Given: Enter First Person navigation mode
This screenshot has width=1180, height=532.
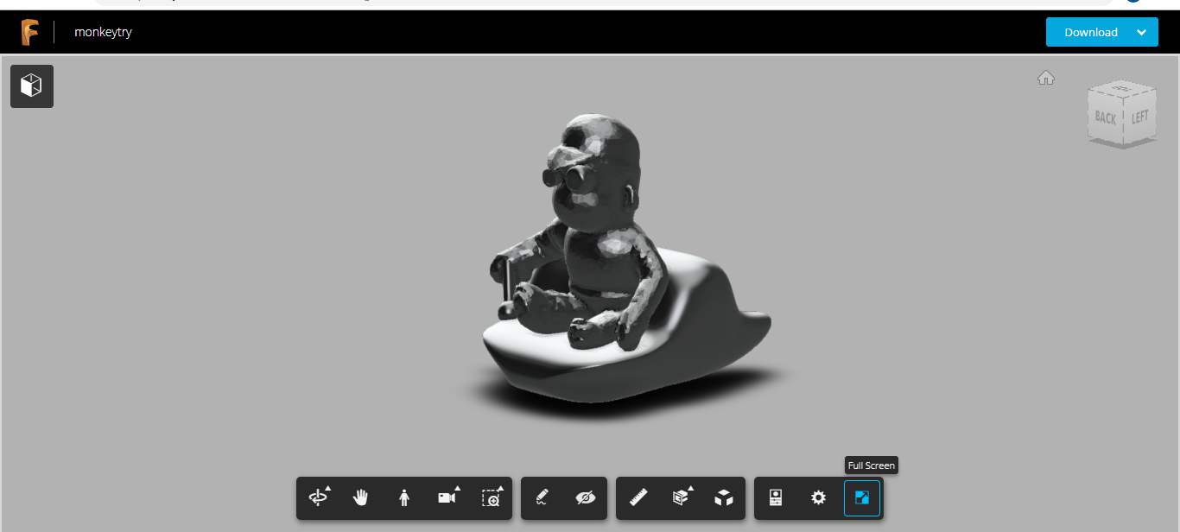Looking at the screenshot, I should pyautogui.click(x=403, y=497).
